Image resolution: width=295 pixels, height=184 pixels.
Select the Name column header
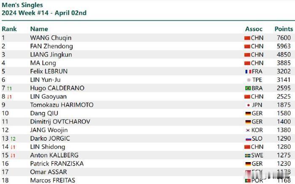(39, 29)
